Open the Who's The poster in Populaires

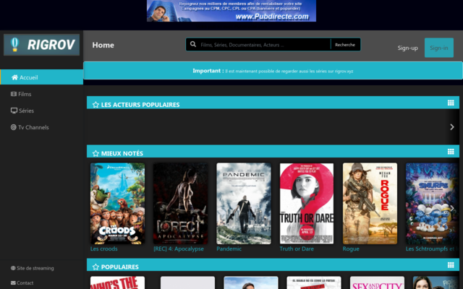[117, 282]
